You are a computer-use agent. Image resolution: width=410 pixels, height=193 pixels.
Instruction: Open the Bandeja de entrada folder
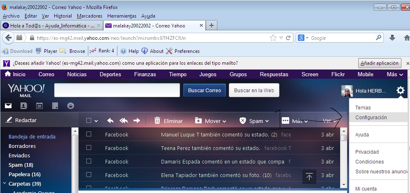32,137
